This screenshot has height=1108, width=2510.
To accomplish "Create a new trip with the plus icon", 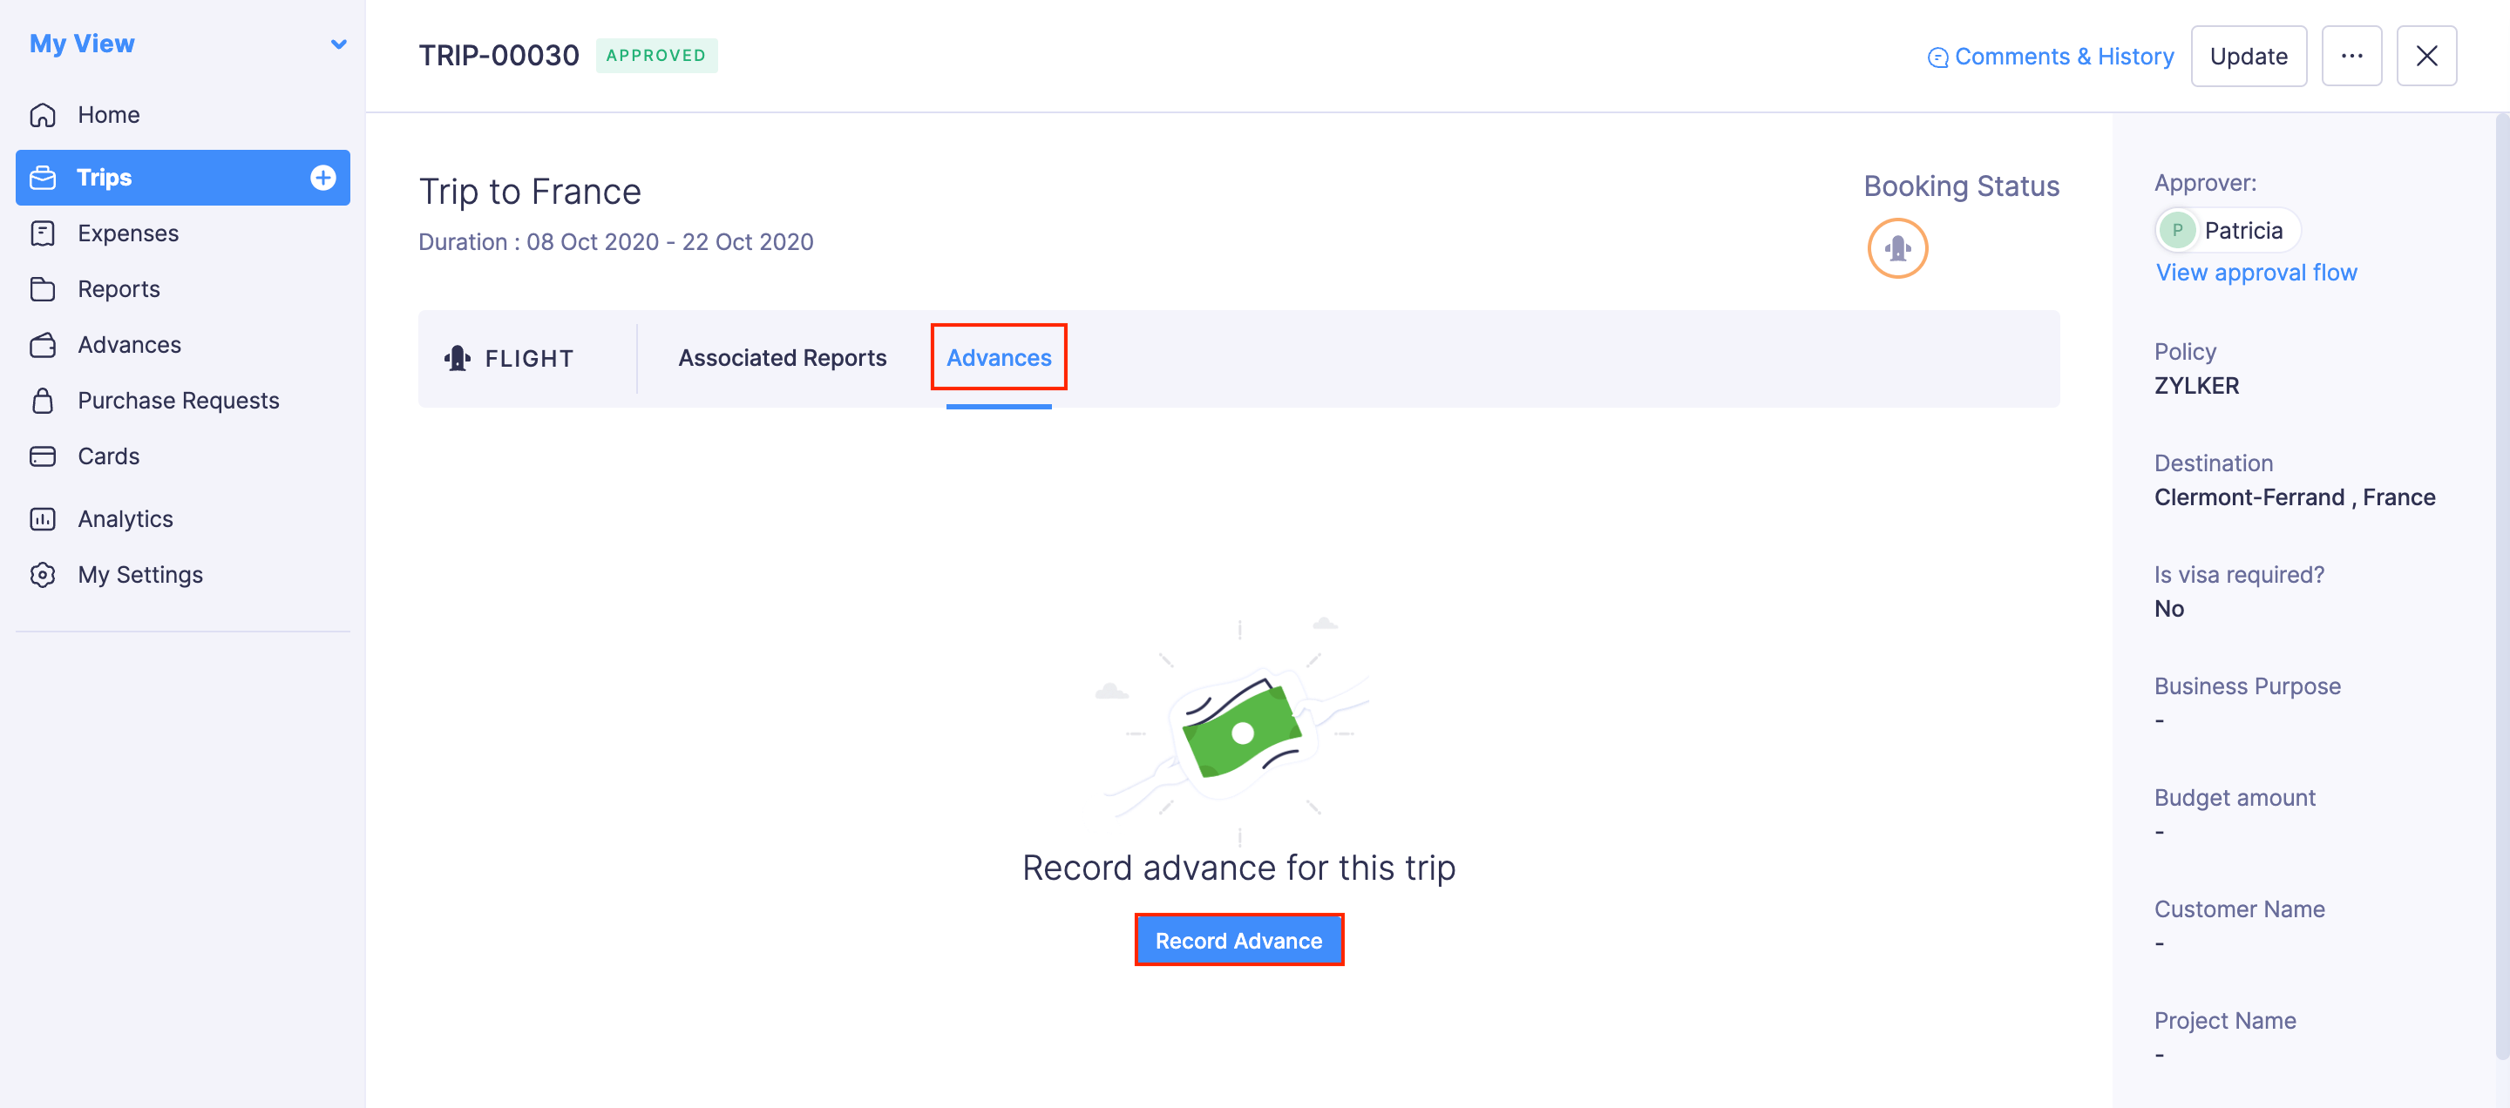I will 322,177.
